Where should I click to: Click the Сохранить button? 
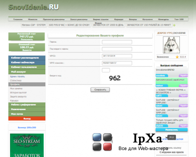click(x=100, y=90)
